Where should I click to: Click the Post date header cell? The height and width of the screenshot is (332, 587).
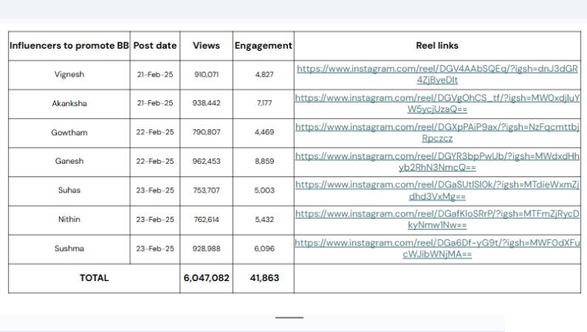click(x=155, y=46)
